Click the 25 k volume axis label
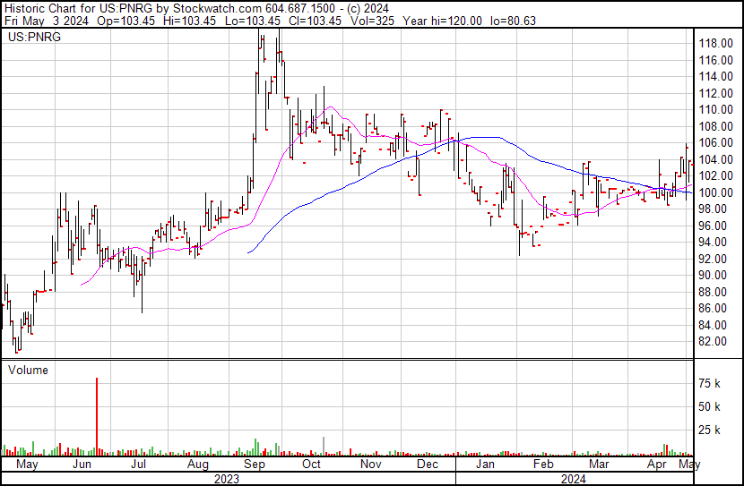This screenshot has width=744, height=486. (710, 430)
